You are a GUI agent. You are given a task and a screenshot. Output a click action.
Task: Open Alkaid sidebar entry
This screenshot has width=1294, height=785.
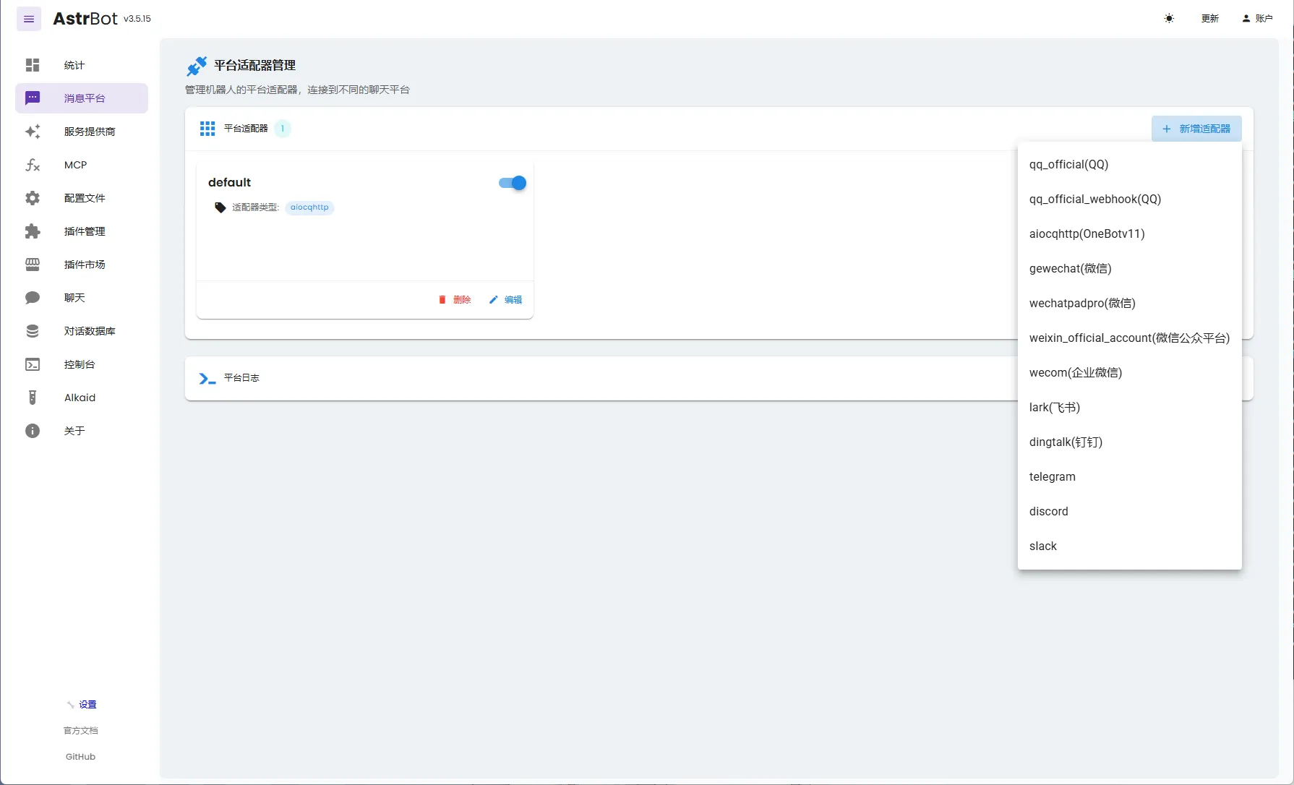(82, 398)
